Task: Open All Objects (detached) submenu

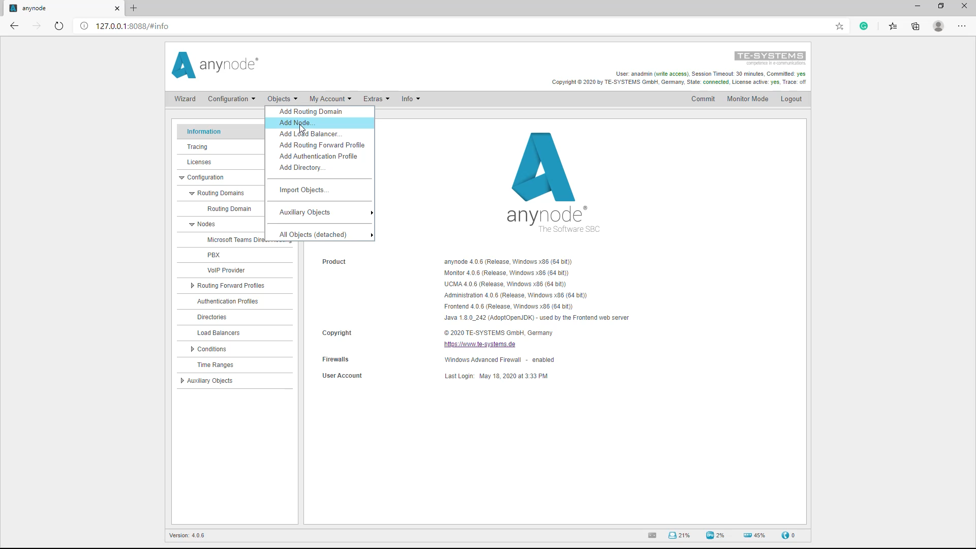Action: pyautogui.click(x=320, y=234)
